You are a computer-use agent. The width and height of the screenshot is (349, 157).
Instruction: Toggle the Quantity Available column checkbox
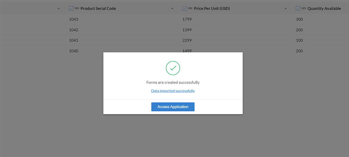click(x=298, y=8)
